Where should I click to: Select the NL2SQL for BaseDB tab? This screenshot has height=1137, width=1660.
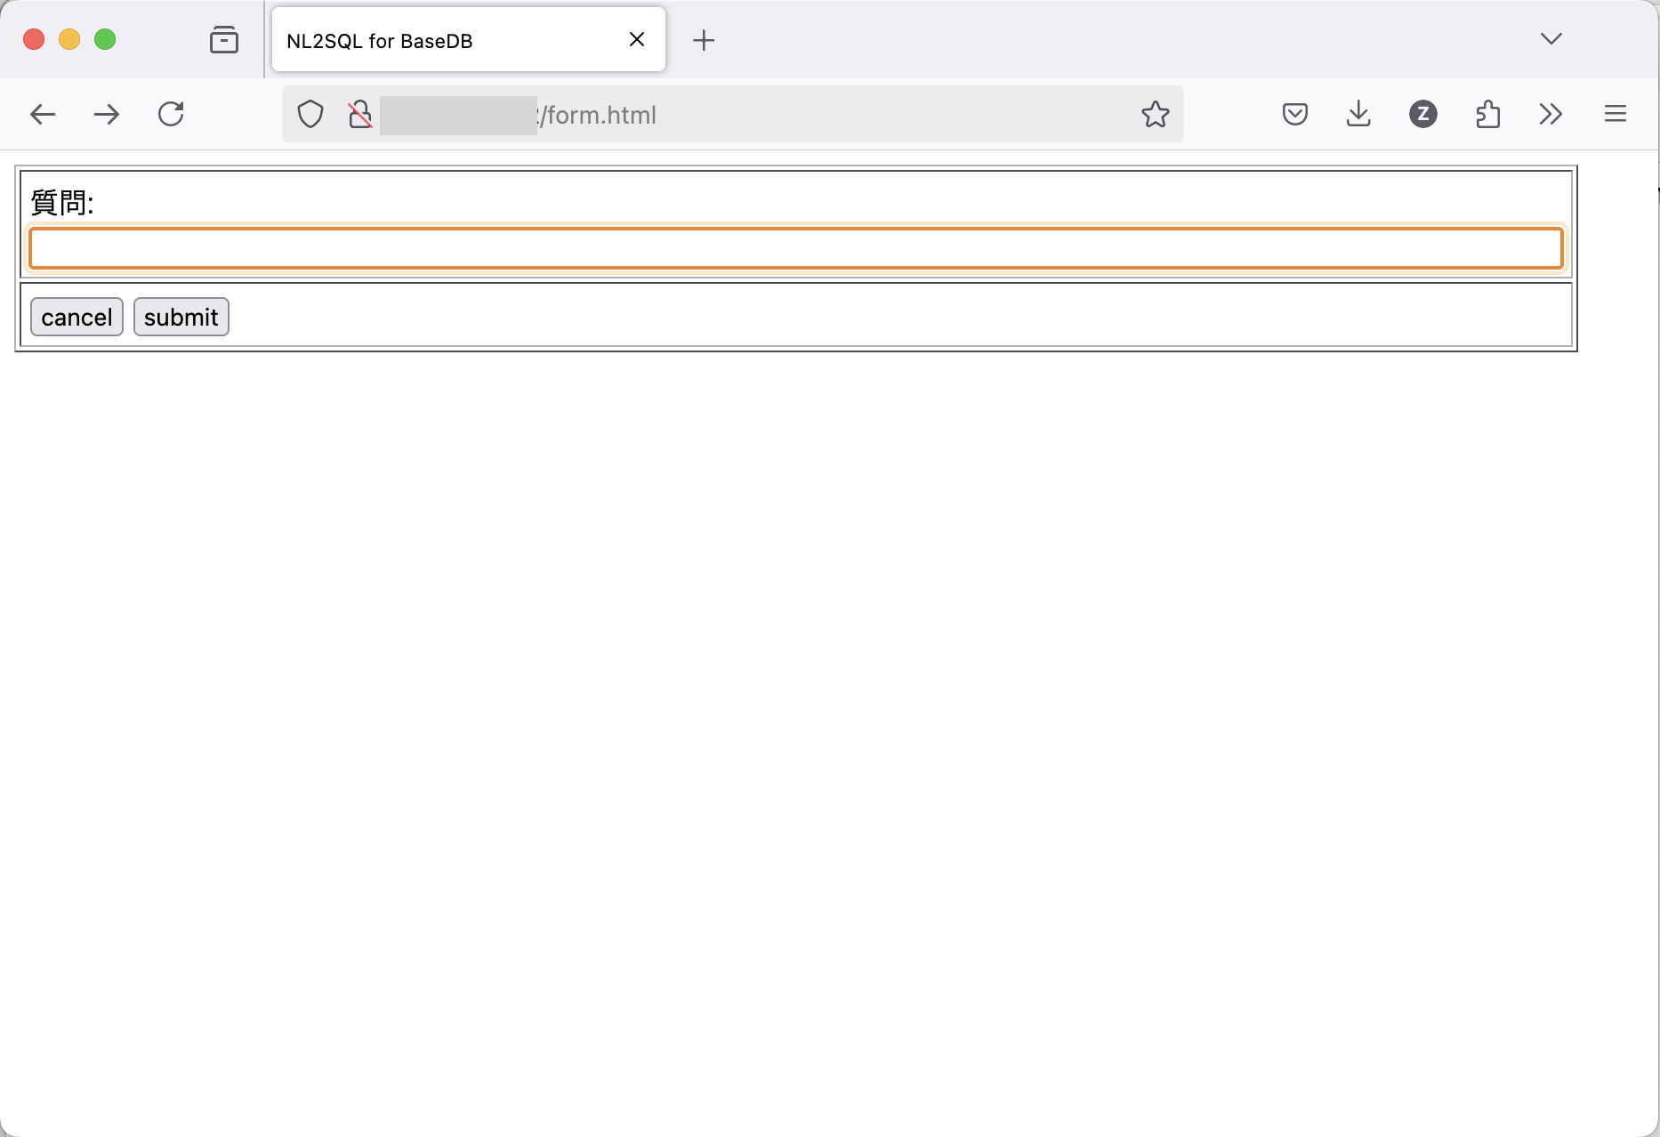tap(469, 40)
